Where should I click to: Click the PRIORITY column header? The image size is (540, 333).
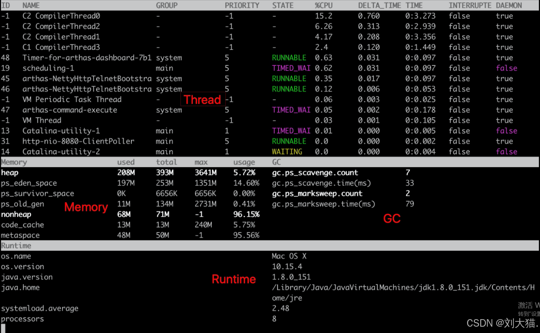[x=242, y=6]
